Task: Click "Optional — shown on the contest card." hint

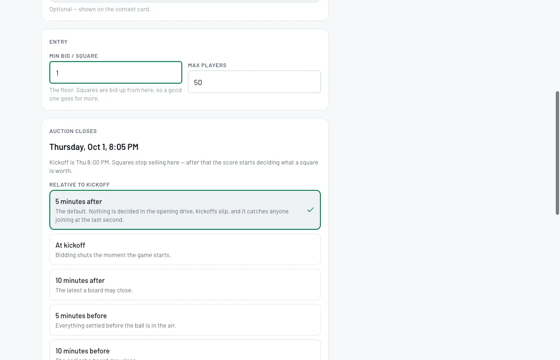Action: click(x=100, y=9)
